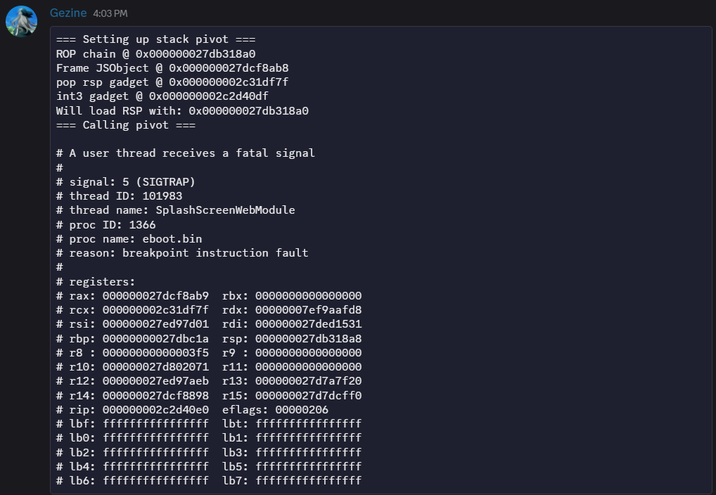Click Gezine's profile avatar
Viewport: 716px width, 495px height.
pos(21,22)
